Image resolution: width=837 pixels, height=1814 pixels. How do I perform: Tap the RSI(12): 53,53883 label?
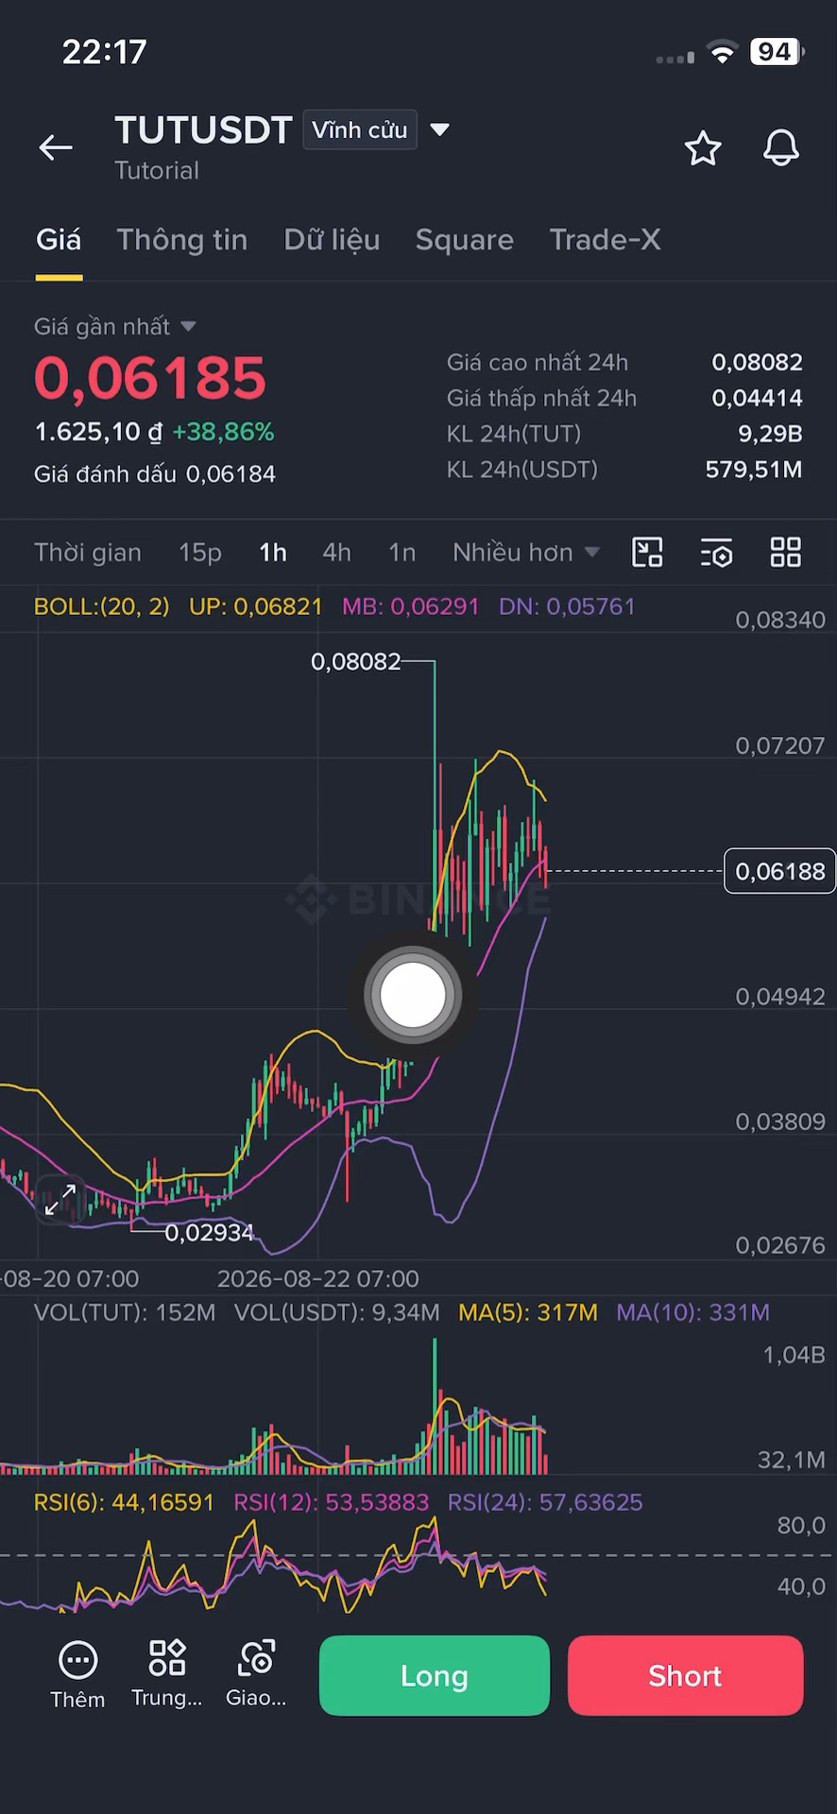tap(332, 1502)
